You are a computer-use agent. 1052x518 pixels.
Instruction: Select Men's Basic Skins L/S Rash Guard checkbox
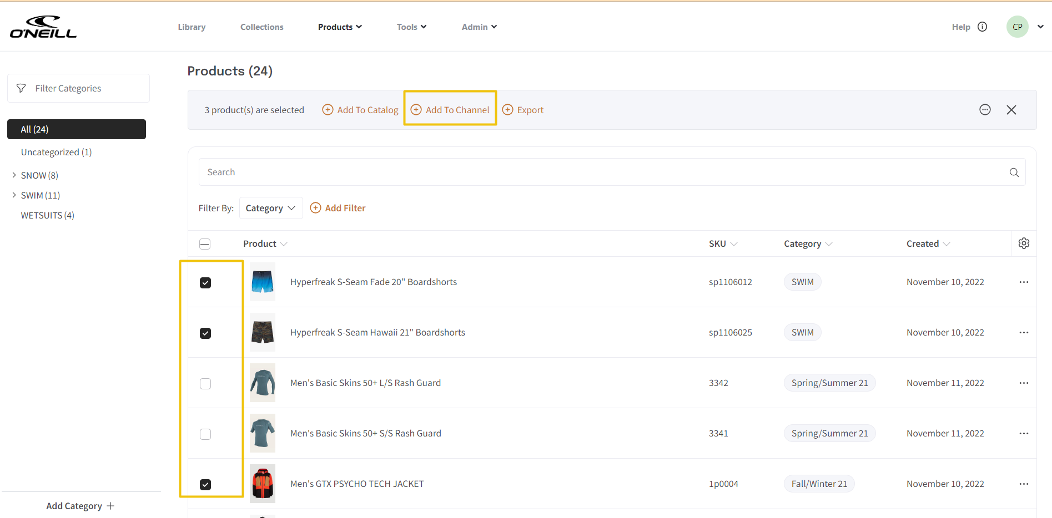pos(205,384)
